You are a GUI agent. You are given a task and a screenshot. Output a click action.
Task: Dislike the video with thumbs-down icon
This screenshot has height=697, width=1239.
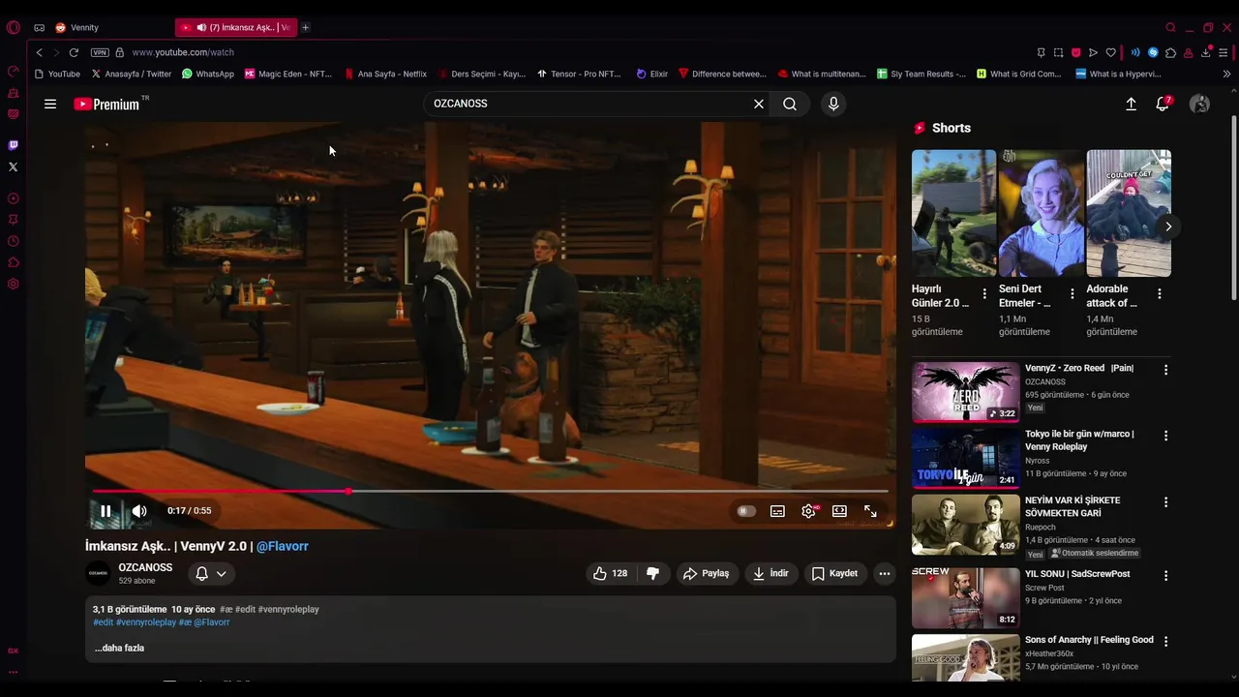[x=652, y=573]
